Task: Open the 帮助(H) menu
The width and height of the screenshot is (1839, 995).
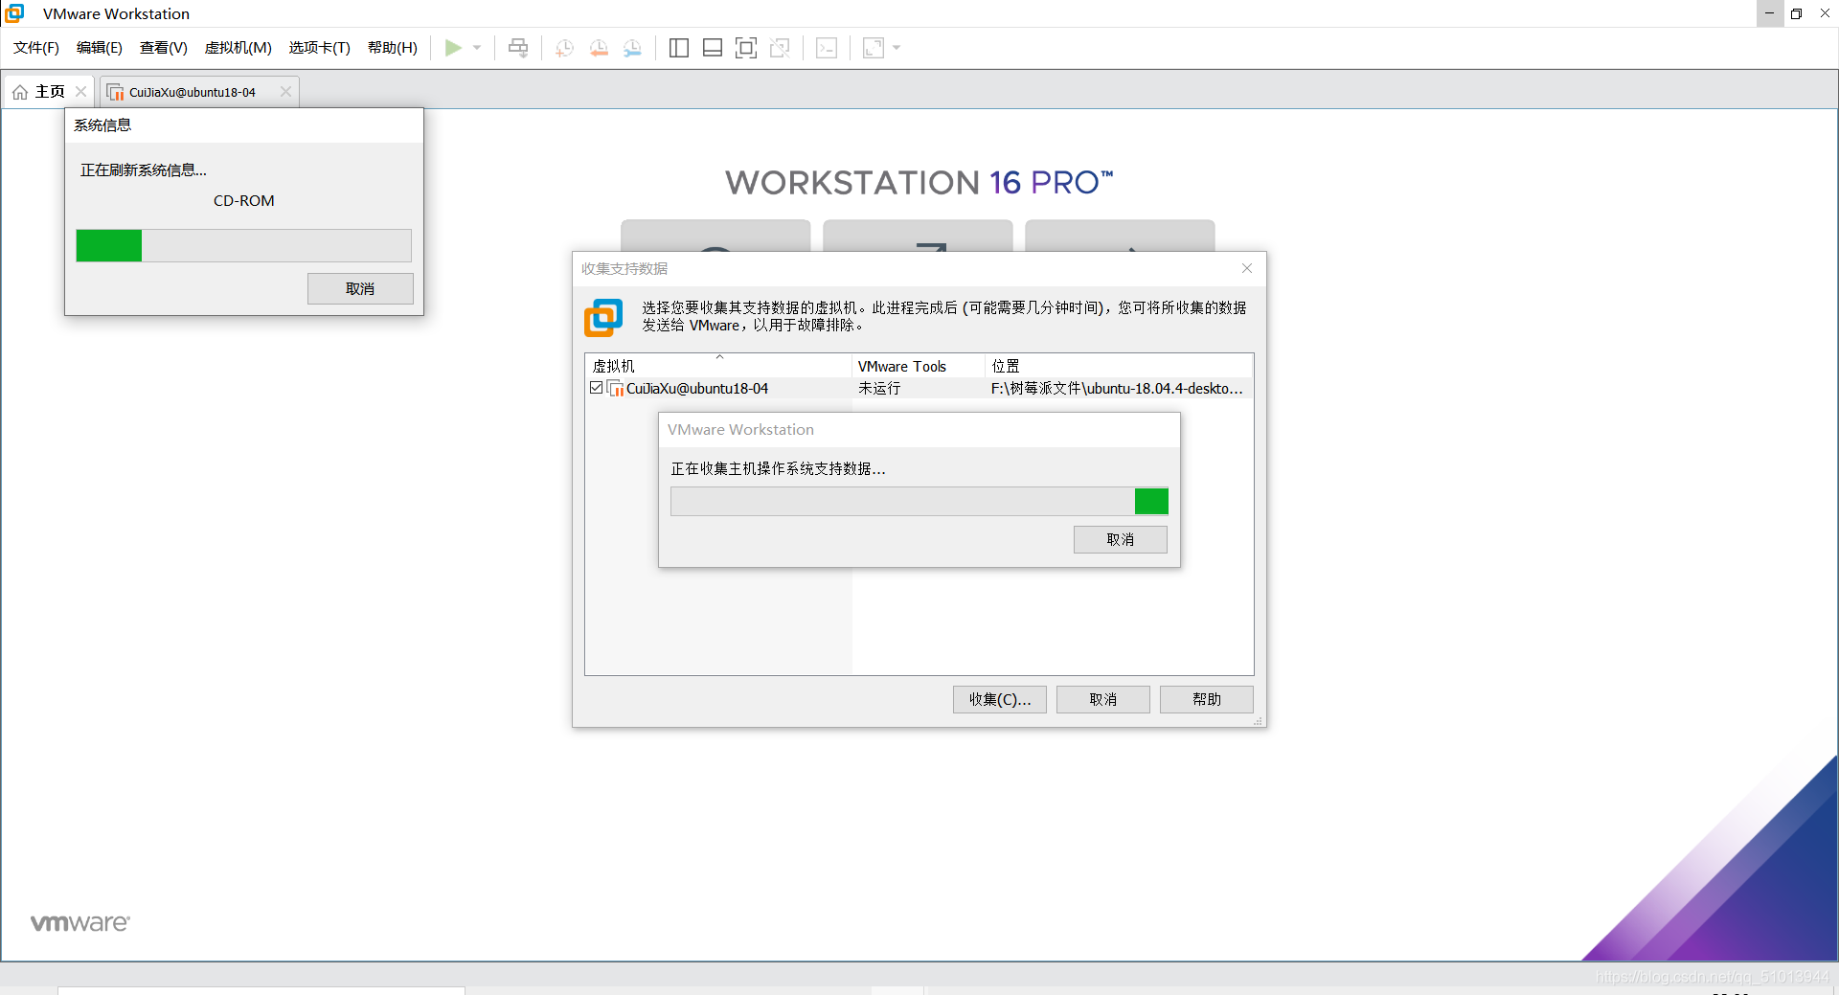Action: click(x=393, y=48)
